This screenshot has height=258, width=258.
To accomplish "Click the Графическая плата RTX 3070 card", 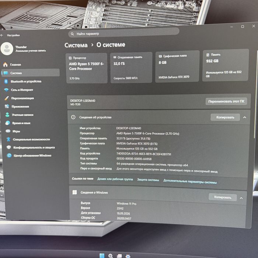I will click(x=177, y=66).
